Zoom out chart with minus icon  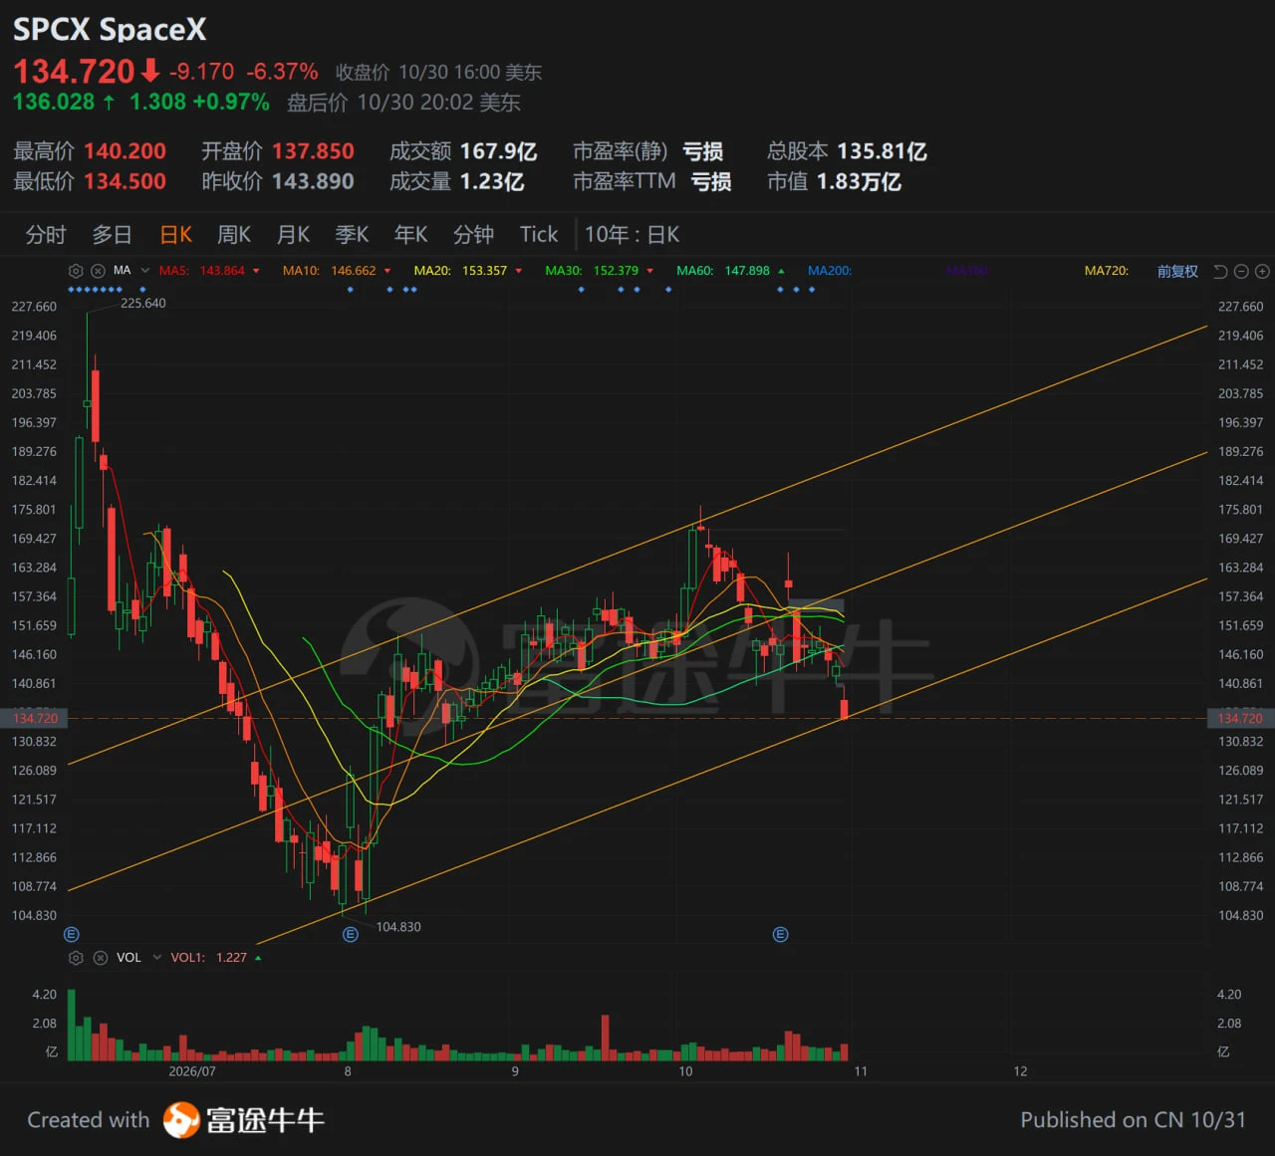pyautogui.click(x=1241, y=271)
